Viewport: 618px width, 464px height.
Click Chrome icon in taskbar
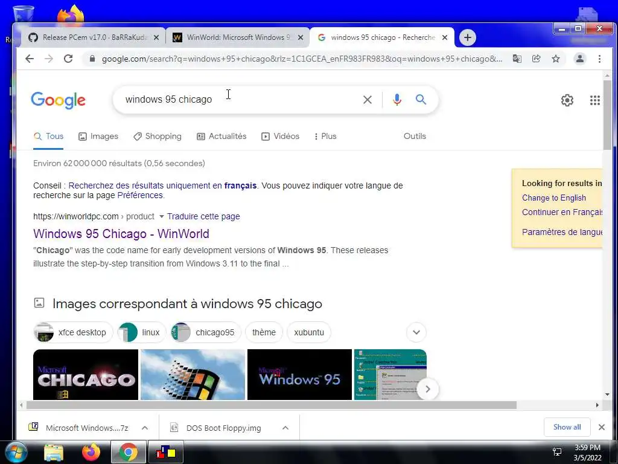click(x=128, y=452)
